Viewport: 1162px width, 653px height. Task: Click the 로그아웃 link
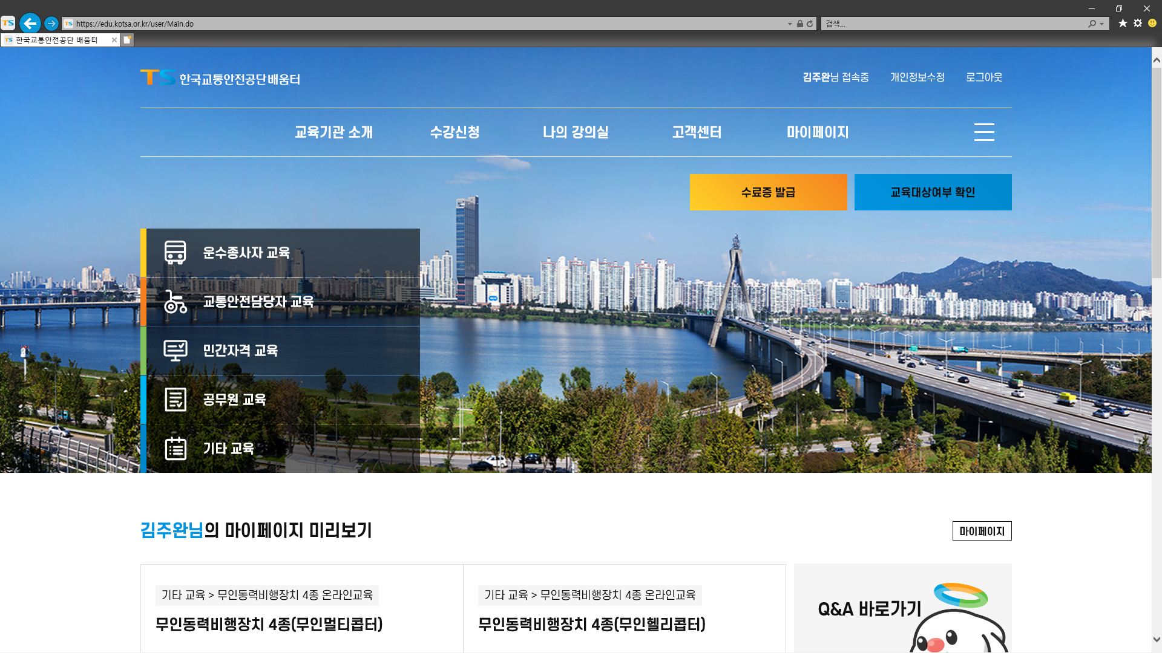[984, 77]
